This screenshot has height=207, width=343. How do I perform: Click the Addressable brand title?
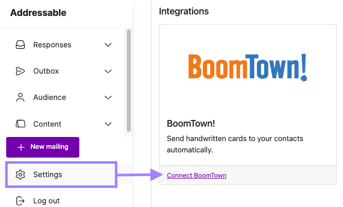(x=38, y=13)
